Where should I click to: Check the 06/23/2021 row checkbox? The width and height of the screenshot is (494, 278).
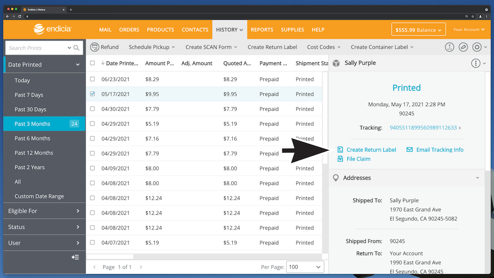pyautogui.click(x=92, y=79)
